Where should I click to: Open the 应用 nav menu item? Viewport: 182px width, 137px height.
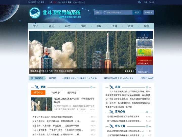coord(99,26)
